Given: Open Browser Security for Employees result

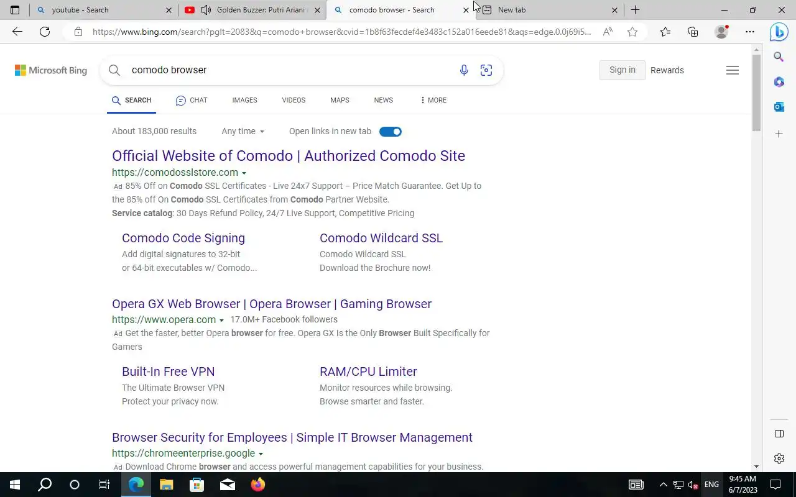Looking at the screenshot, I should coord(292,437).
